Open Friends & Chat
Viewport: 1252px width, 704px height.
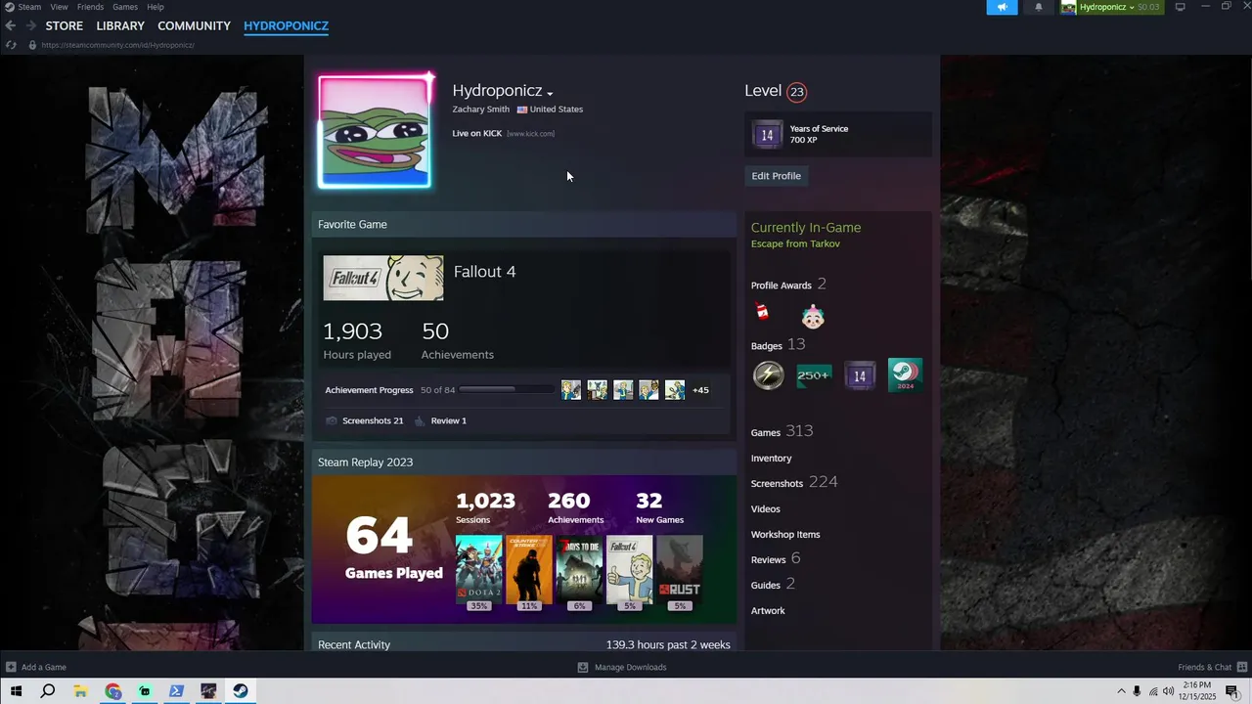click(x=1211, y=667)
